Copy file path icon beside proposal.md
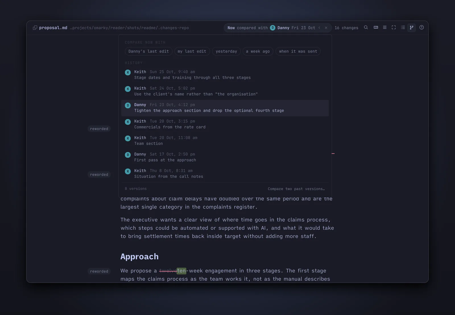The image size is (455, 315). click(x=35, y=28)
